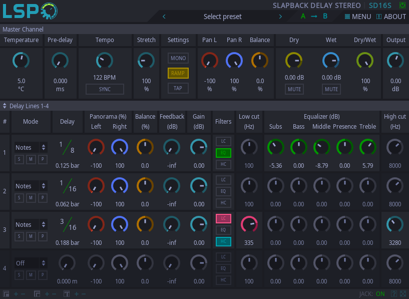Image resolution: width=409 pixels, height=299 pixels.
Task: Disable the pink LC filter on delay line 3
Action: [223, 218]
